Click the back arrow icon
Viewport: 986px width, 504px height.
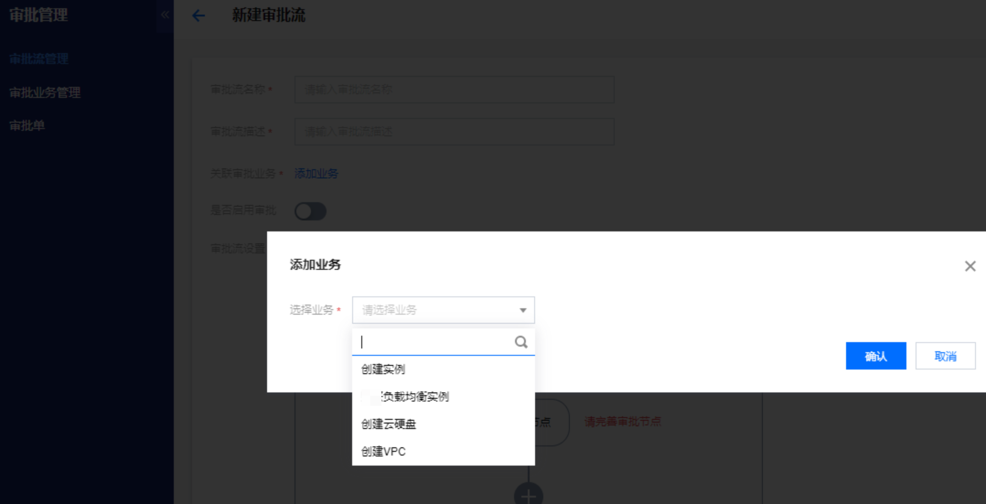[x=198, y=16]
